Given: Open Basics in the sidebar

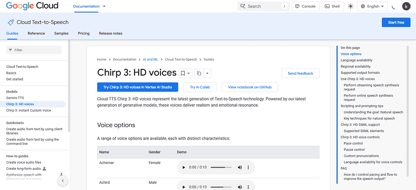Looking at the screenshot, I should (x=11, y=73).
